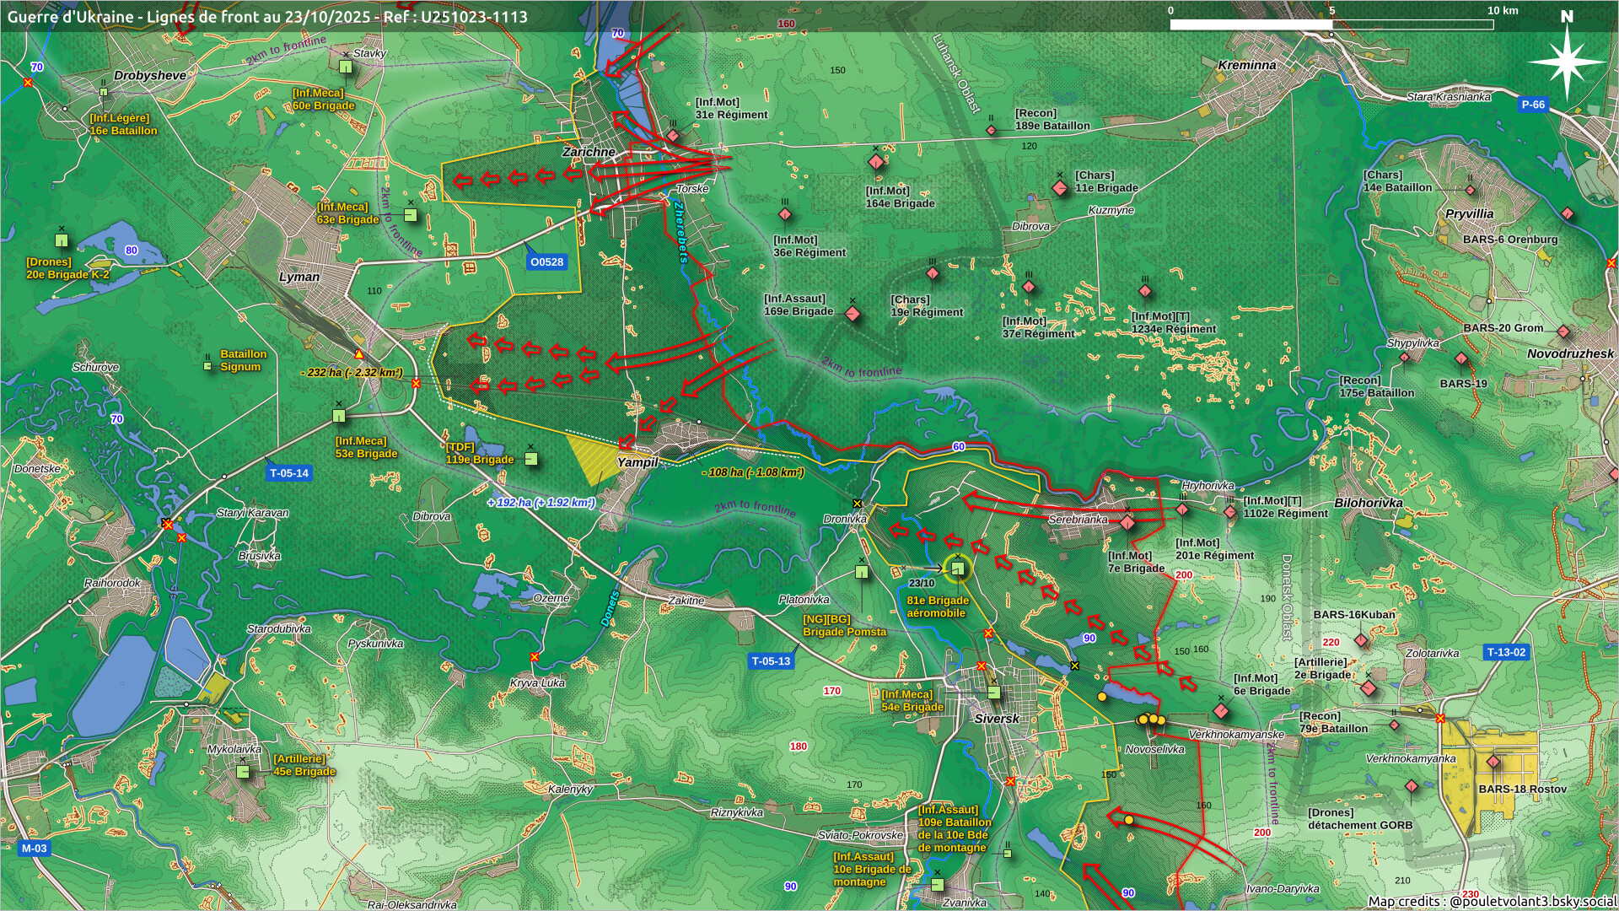Click the 119e Brigade TDF green square
This screenshot has width=1619, height=911.
[531, 459]
